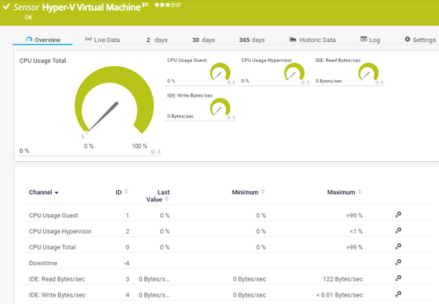
Task: Sort table by Channel column
Action: (x=44, y=192)
